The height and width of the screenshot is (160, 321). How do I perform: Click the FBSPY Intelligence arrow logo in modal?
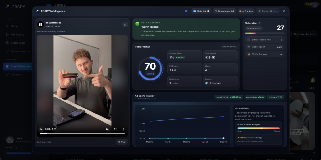37,11
